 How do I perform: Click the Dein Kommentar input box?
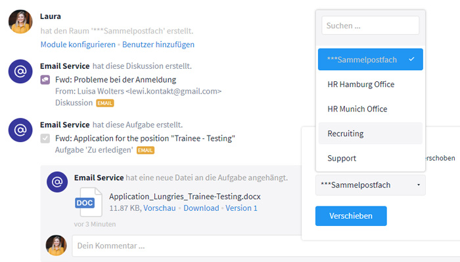[265, 246]
